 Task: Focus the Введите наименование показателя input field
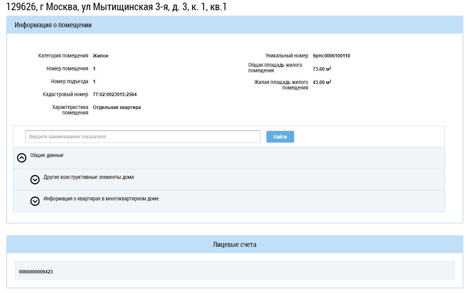click(x=143, y=137)
